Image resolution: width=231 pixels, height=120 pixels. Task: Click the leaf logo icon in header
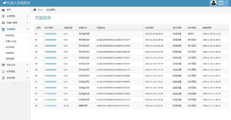tap(4, 3)
